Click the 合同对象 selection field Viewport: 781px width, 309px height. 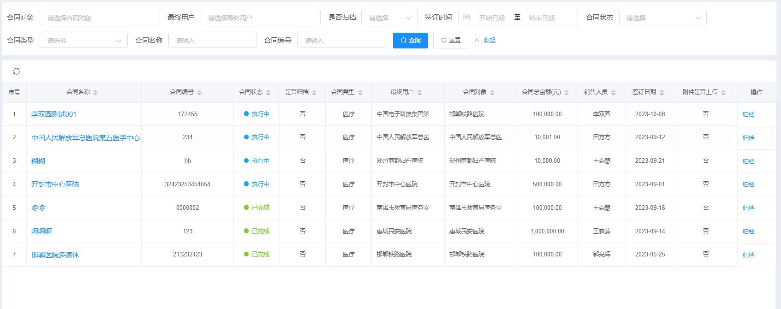click(x=100, y=18)
